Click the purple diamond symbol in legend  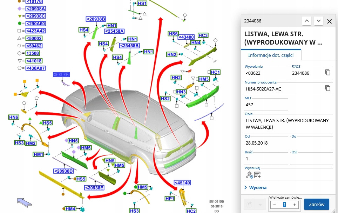pyautogui.click(x=19, y=9)
